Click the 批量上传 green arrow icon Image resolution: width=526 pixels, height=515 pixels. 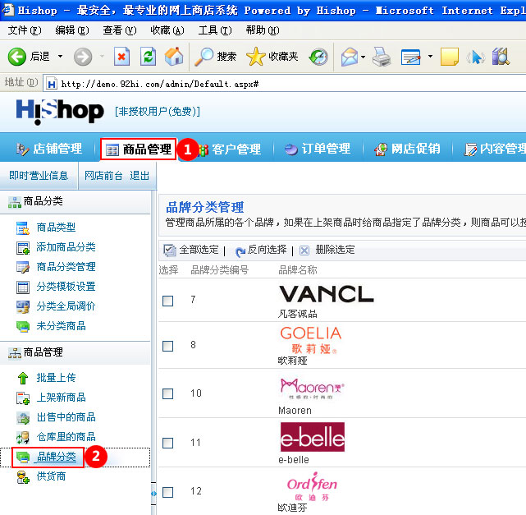pyautogui.click(x=23, y=378)
